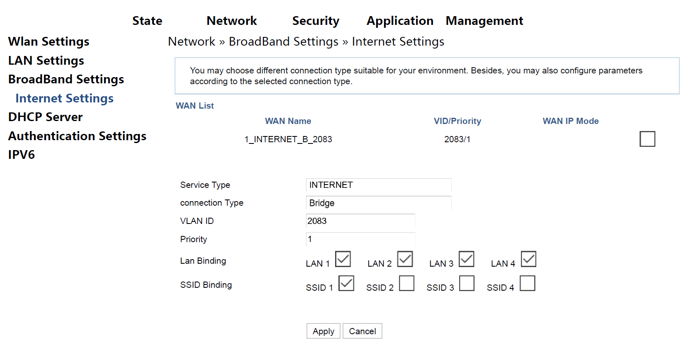Uncheck the LAN 3 binding checkbox
Image resolution: width=686 pixels, height=345 pixels.
coord(467,259)
